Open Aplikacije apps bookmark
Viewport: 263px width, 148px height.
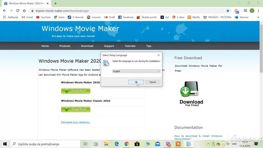click(x=11, y=17)
